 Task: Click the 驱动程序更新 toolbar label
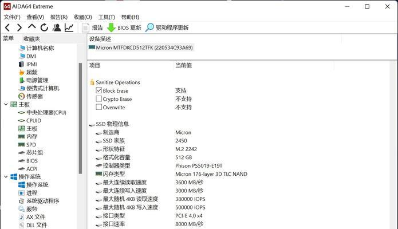tap(172, 27)
